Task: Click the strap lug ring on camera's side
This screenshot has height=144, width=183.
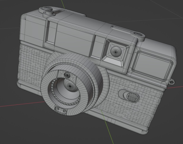Action: 172,82
